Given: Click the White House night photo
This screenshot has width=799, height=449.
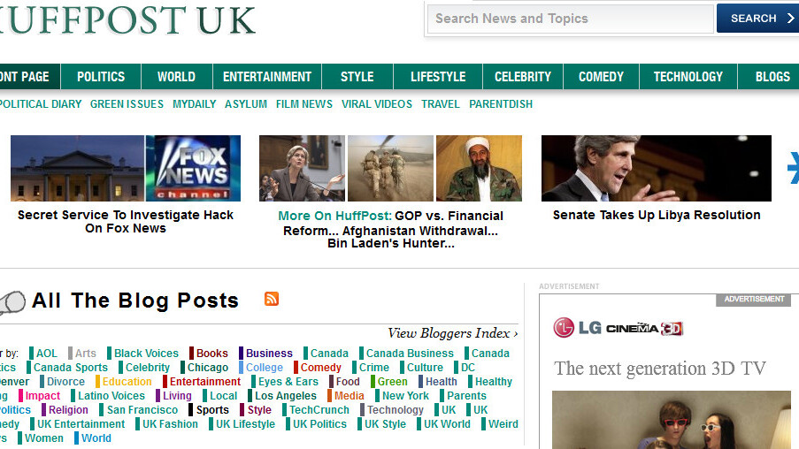Looking at the screenshot, I should coord(77,168).
